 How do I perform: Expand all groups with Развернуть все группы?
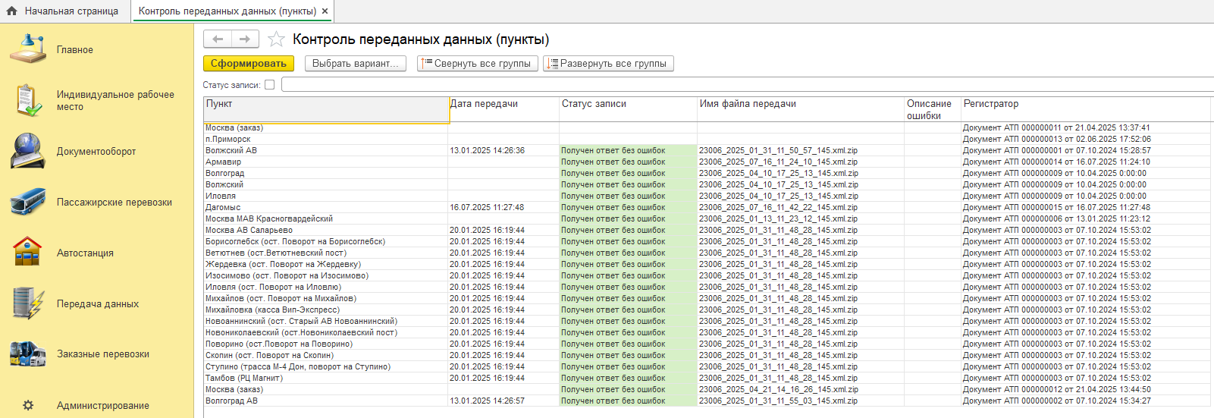[x=608, y=64]
